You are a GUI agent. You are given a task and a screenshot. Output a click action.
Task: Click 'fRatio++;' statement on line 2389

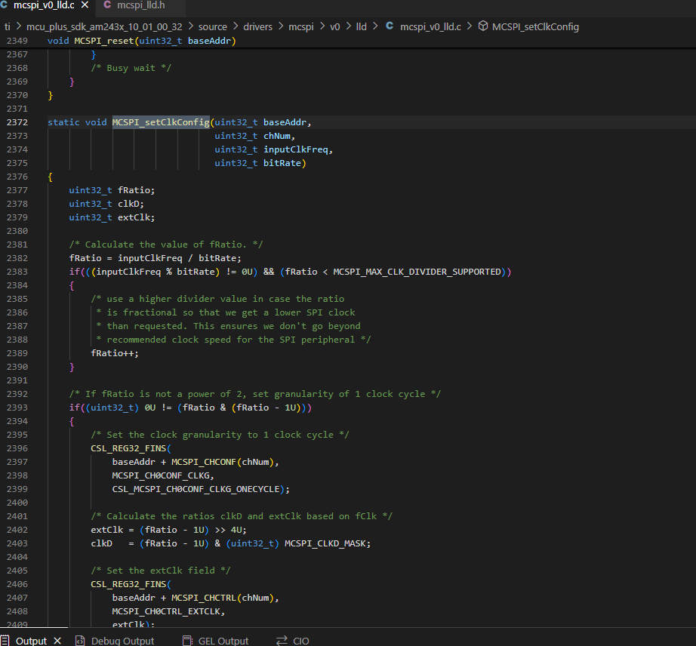click(x=115, y=354)
